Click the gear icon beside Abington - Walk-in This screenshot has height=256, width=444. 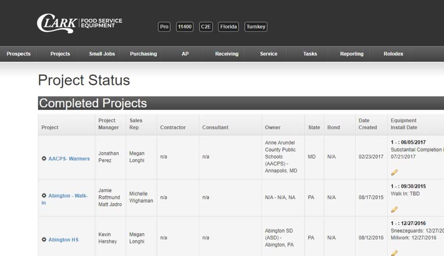pos(44,196)
